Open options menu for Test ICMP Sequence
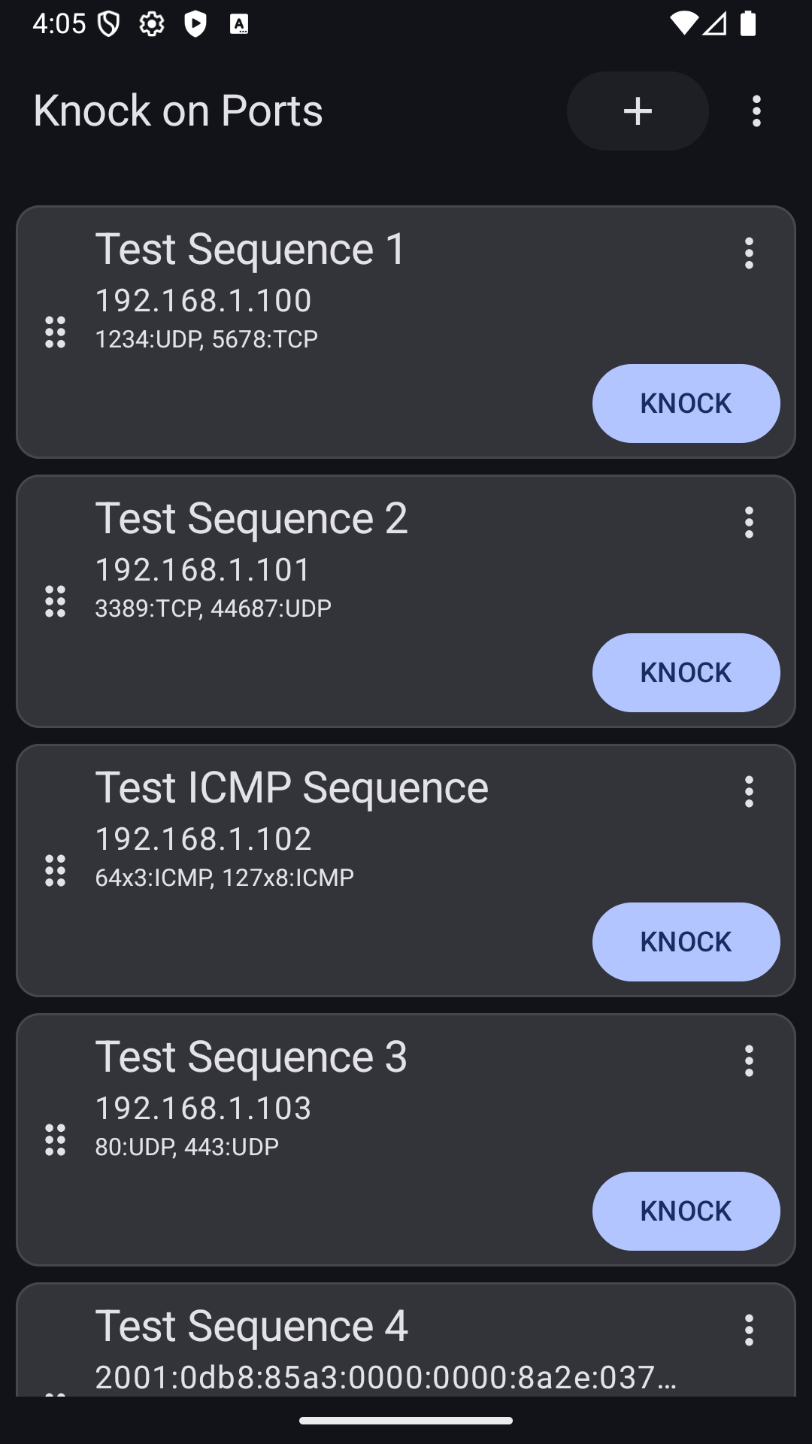 click(748, 791)
